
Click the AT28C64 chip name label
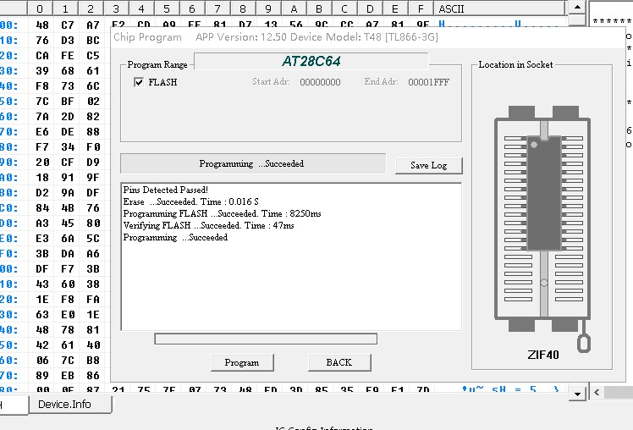coord(311,62)
